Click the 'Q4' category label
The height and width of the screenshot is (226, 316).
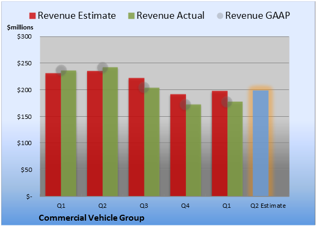point(185,206)
